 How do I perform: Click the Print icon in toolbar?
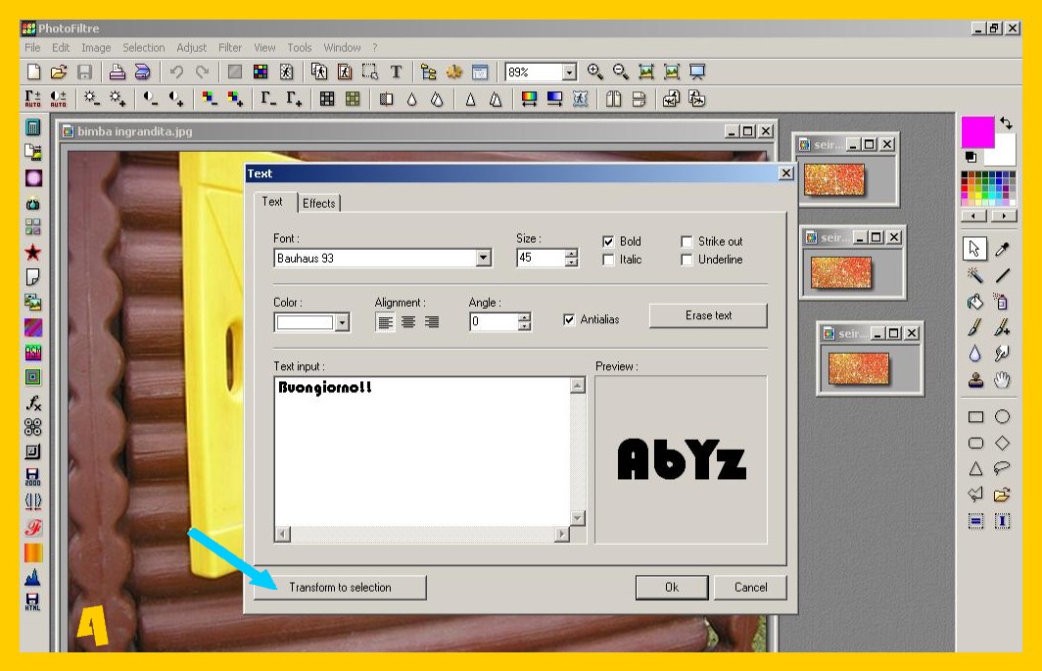[117, 72]
